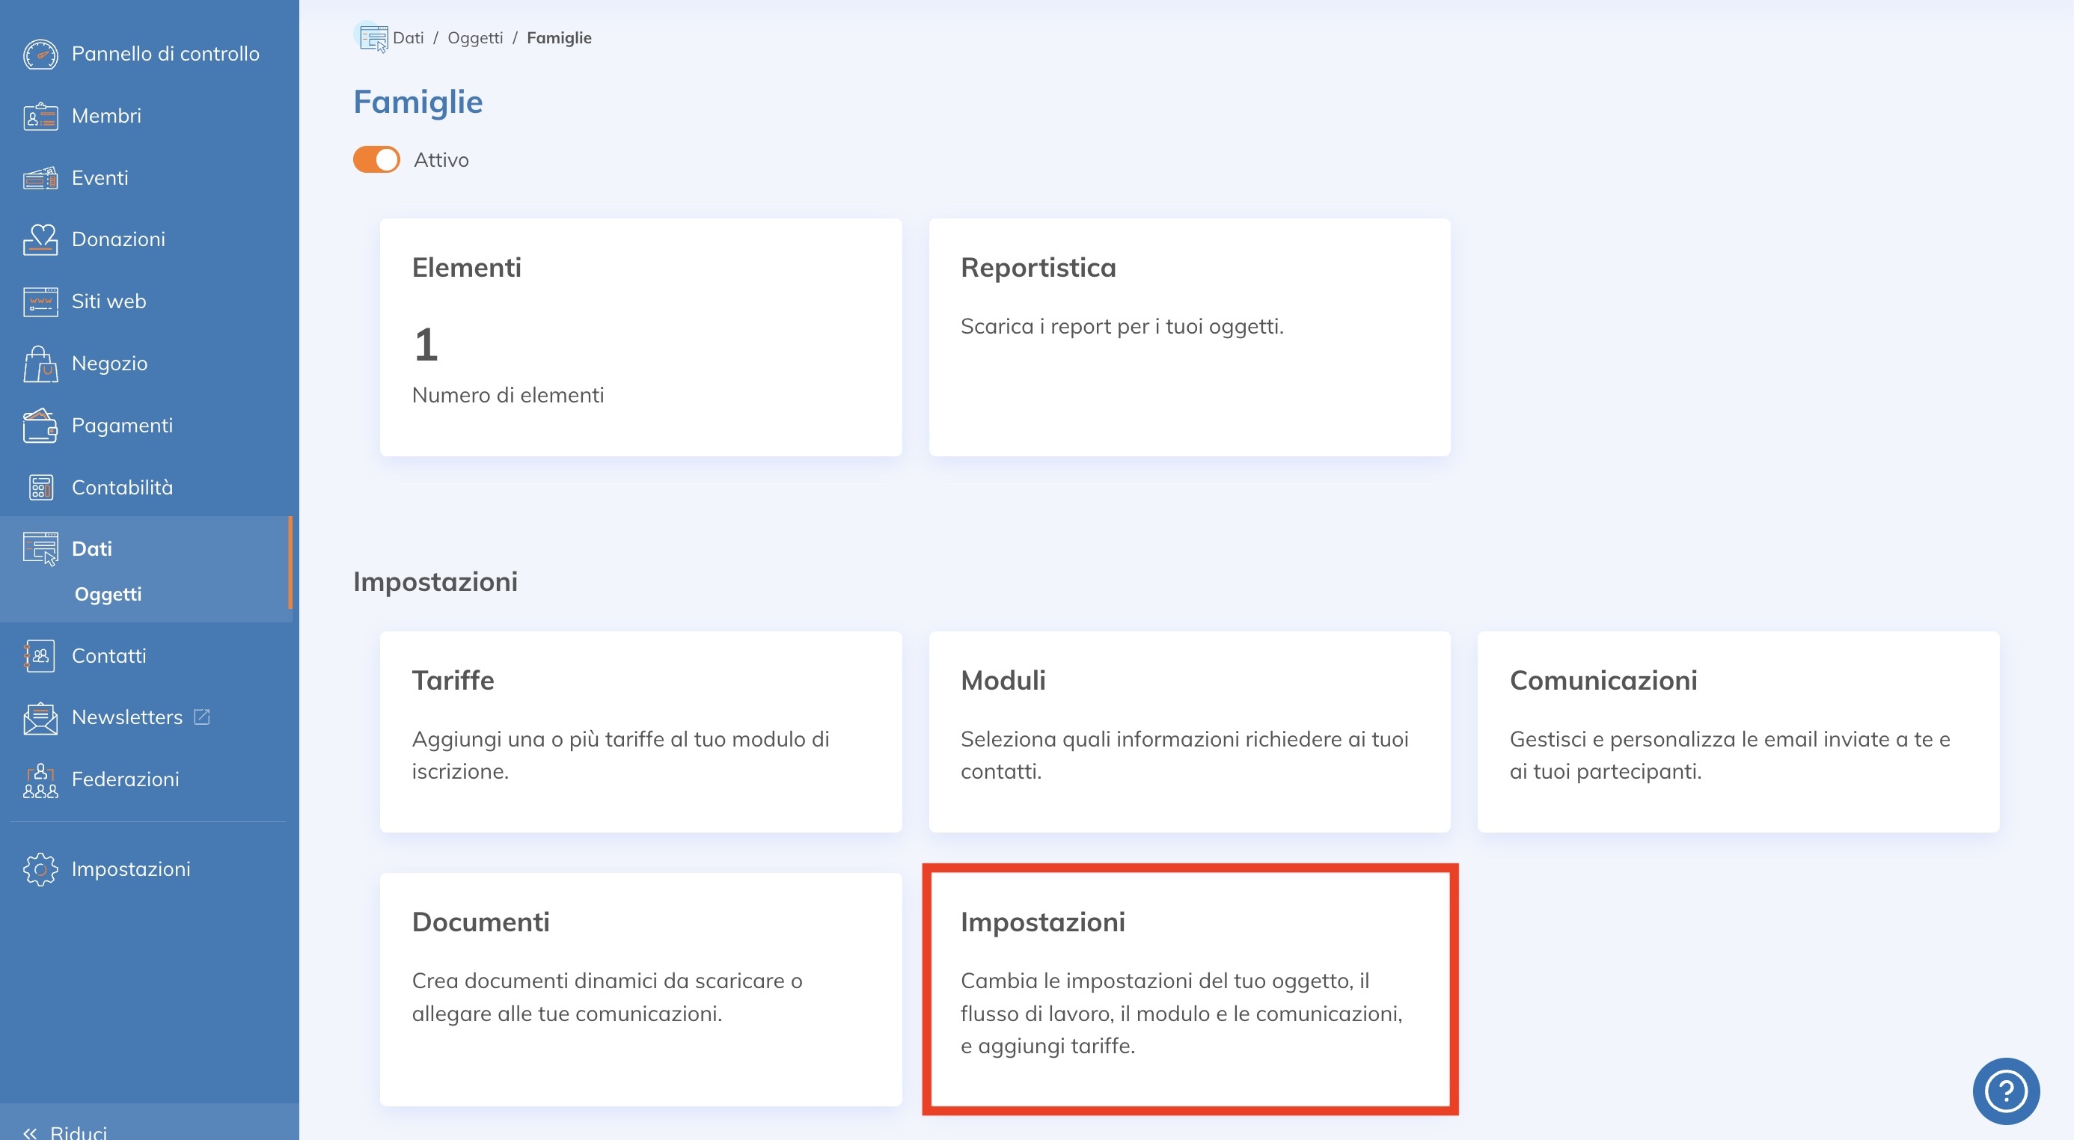
Task: Open the Reportistica card
Action: (x=1189, y=337)
